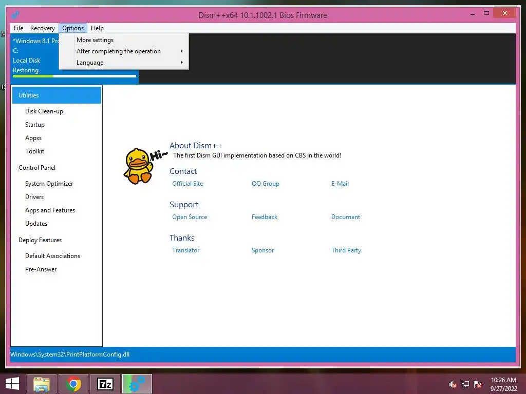The width and height of the screenshot is (526, 394).
Task: Open System Optimizer in the sidebar
Action: (49, 184)
